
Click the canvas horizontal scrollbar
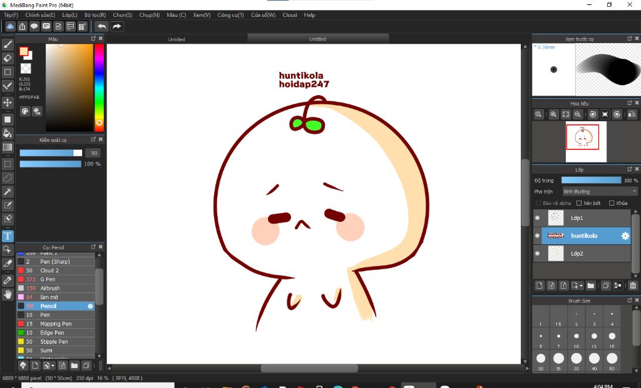pos(309,369)
